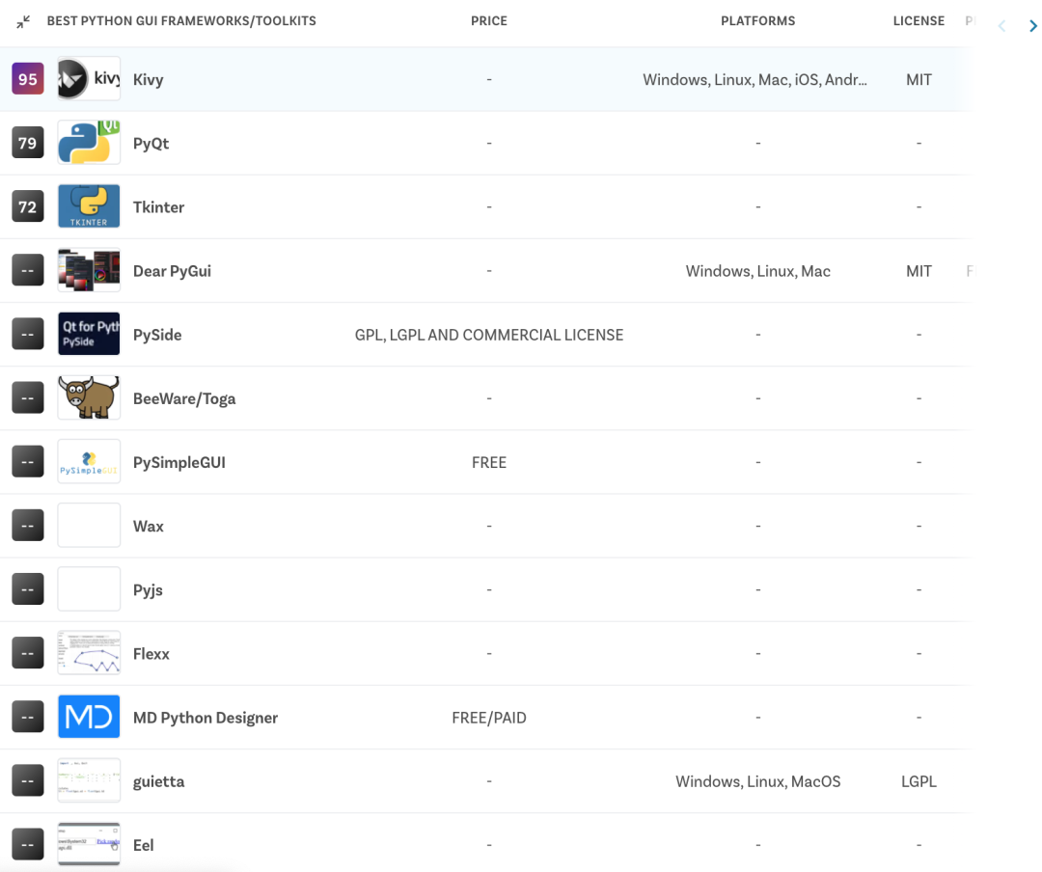Open the Wax name link
The height and width of the screenshot is (872, 1042).
149,527
